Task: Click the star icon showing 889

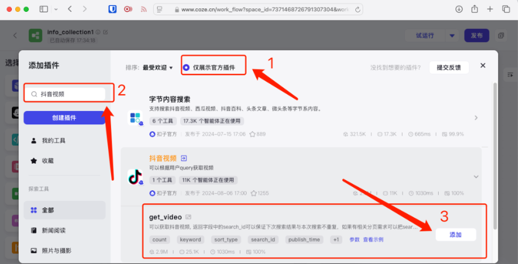Action: (x=253, y=134)
